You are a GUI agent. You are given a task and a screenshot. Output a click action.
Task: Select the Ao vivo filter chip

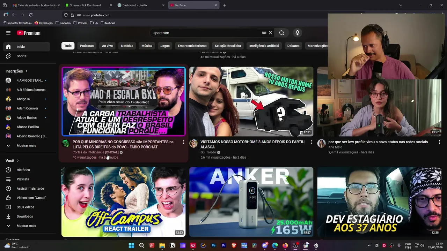click(107, 46)
